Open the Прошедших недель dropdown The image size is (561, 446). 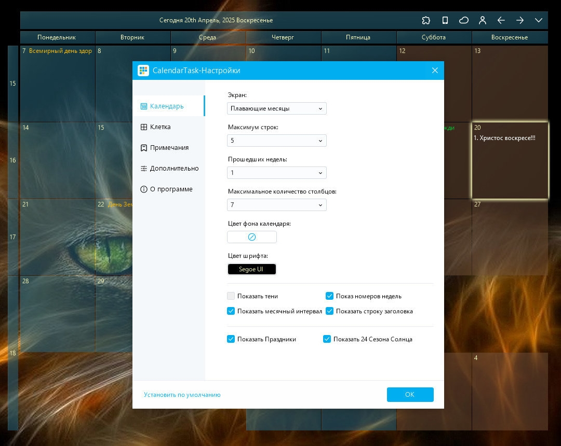tap(276, 173)
